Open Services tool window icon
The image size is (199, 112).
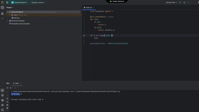coord(2,105)
